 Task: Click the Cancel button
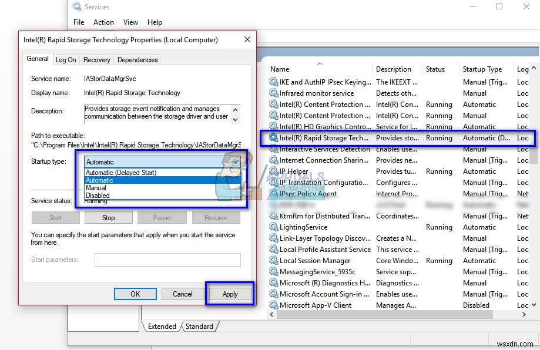click(183, 294)
